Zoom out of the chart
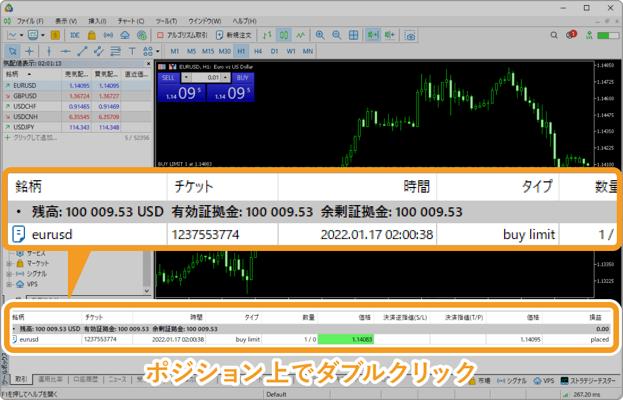The width and height of the screenshot is (623, 400). [336, 35]
